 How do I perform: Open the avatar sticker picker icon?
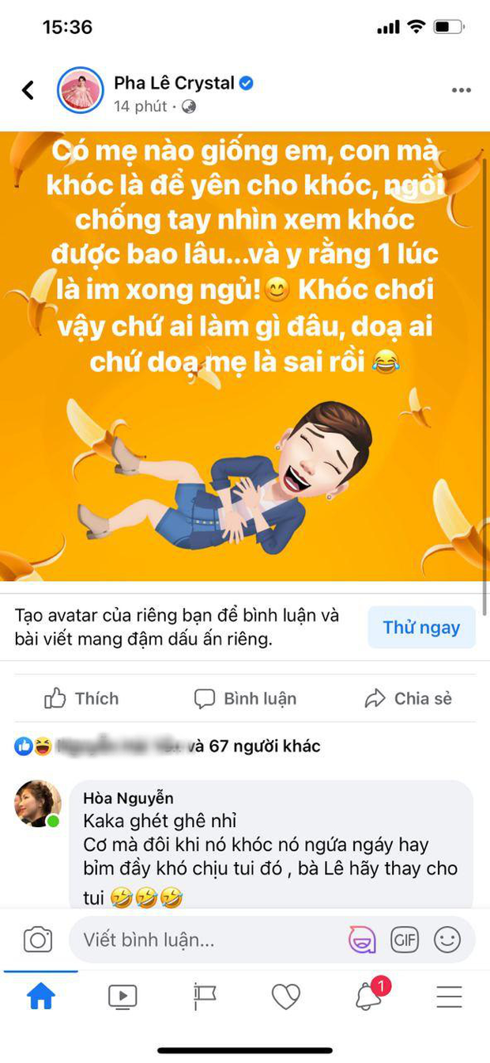click(x=363, y=940)
